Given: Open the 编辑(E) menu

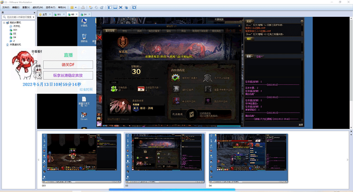Looking at the screenshot, I should [16, 7].
